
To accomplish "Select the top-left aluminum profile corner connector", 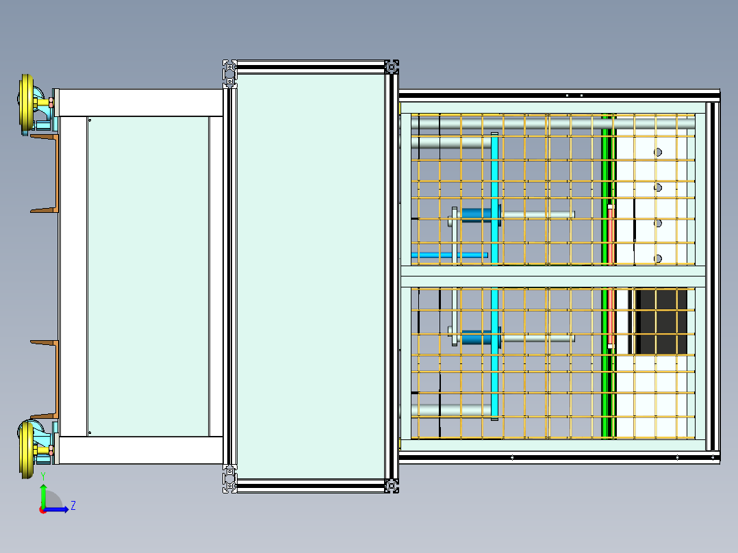I will pos(230,73).
